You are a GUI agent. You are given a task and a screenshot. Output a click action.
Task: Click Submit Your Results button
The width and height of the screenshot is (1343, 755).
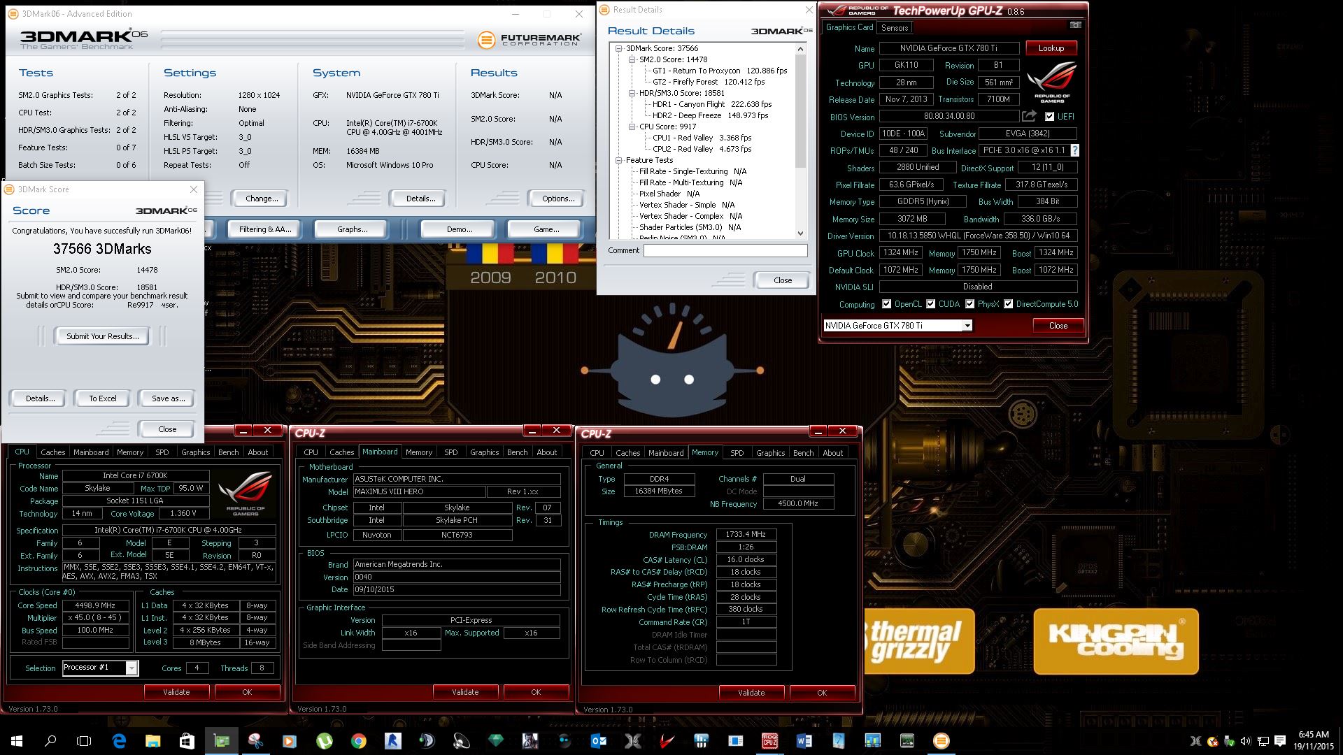(x=102, y=336)
